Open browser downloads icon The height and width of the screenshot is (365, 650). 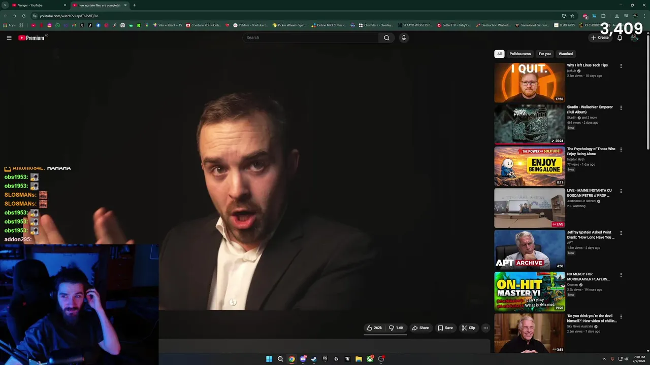(x=617, y=16)
